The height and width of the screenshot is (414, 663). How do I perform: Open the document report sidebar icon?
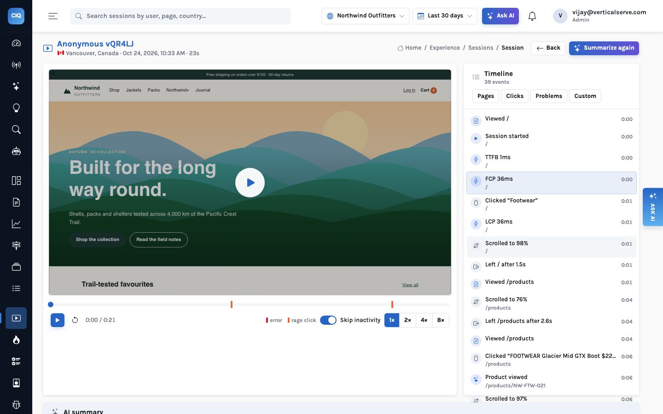(x=16, y=202)
